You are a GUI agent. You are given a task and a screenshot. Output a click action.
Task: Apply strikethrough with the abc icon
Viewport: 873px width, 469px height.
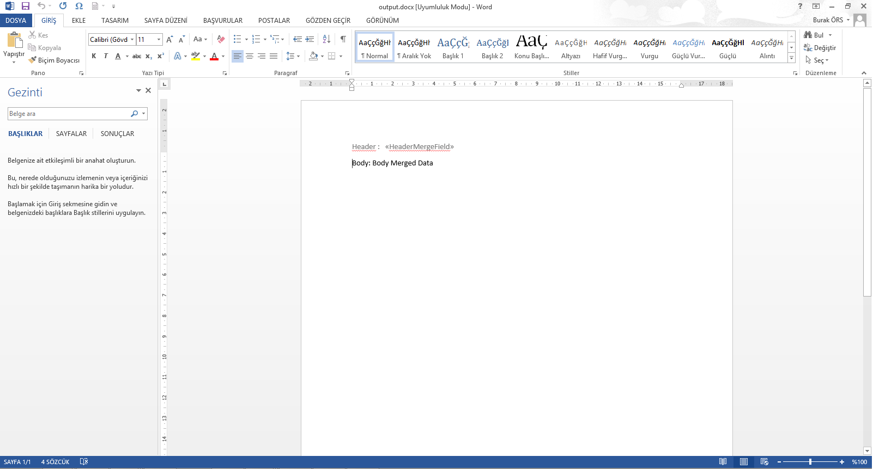[x=137, y=56]
